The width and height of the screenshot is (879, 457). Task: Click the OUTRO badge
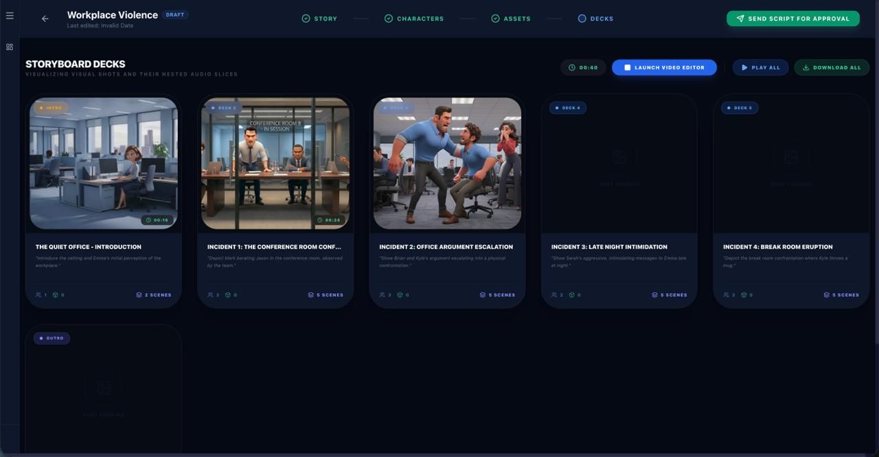tap(52, 338)
